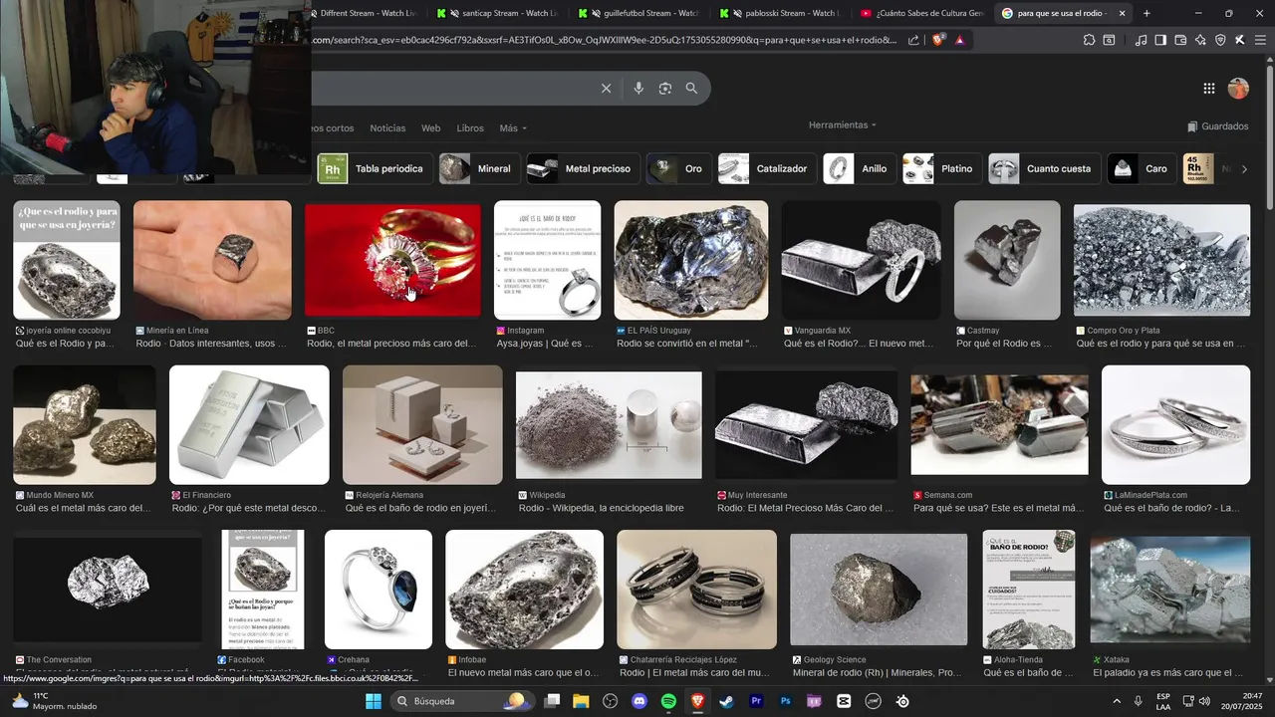The height and width of the screenshot is (717, 1275).
Task: Open the Guardados saved items link
Action: pyautogui.click(x=1217, y=126)
